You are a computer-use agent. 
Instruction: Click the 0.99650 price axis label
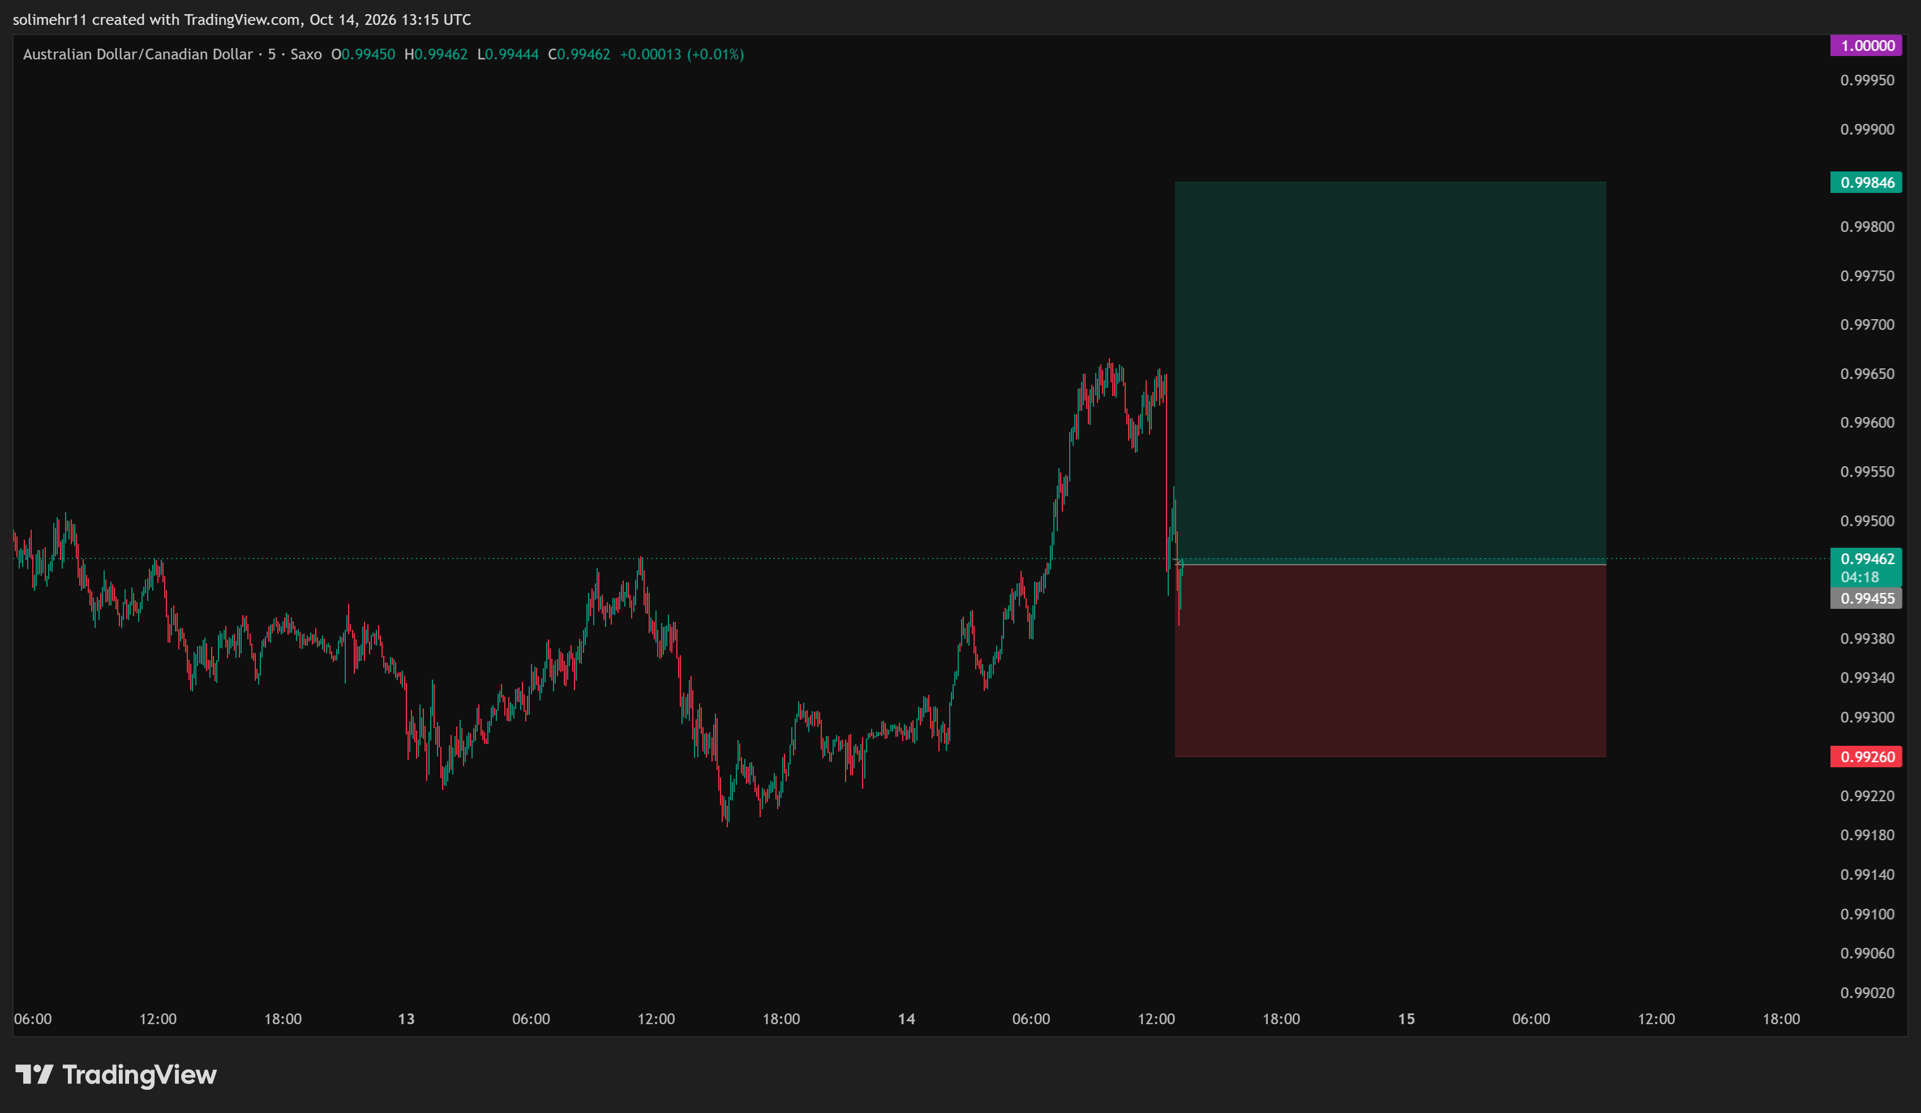pos(1867,375)
